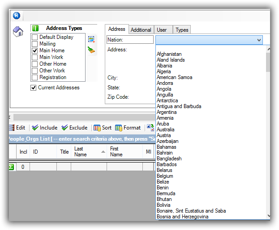Open the Types tab

point(182,30)
